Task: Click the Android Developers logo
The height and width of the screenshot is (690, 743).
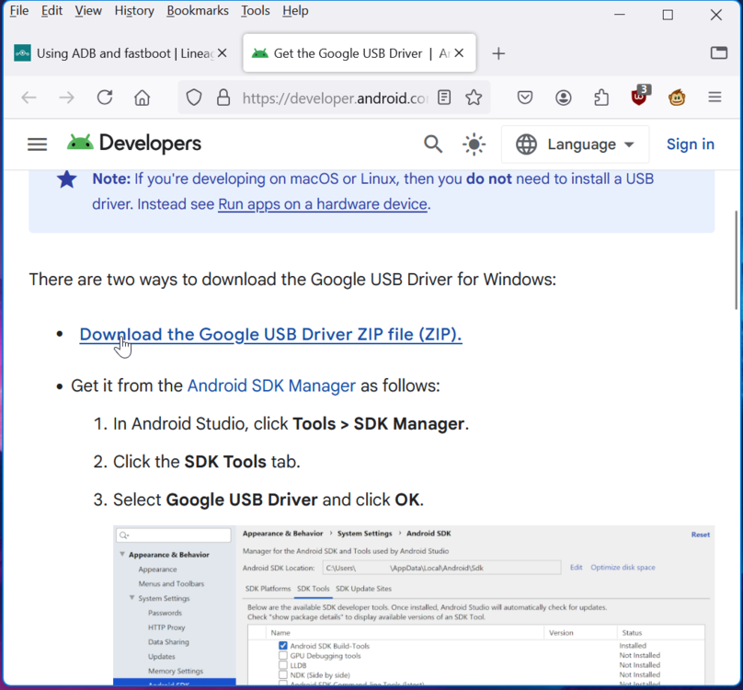Action: pyautogui.click(x=133, y=144)
